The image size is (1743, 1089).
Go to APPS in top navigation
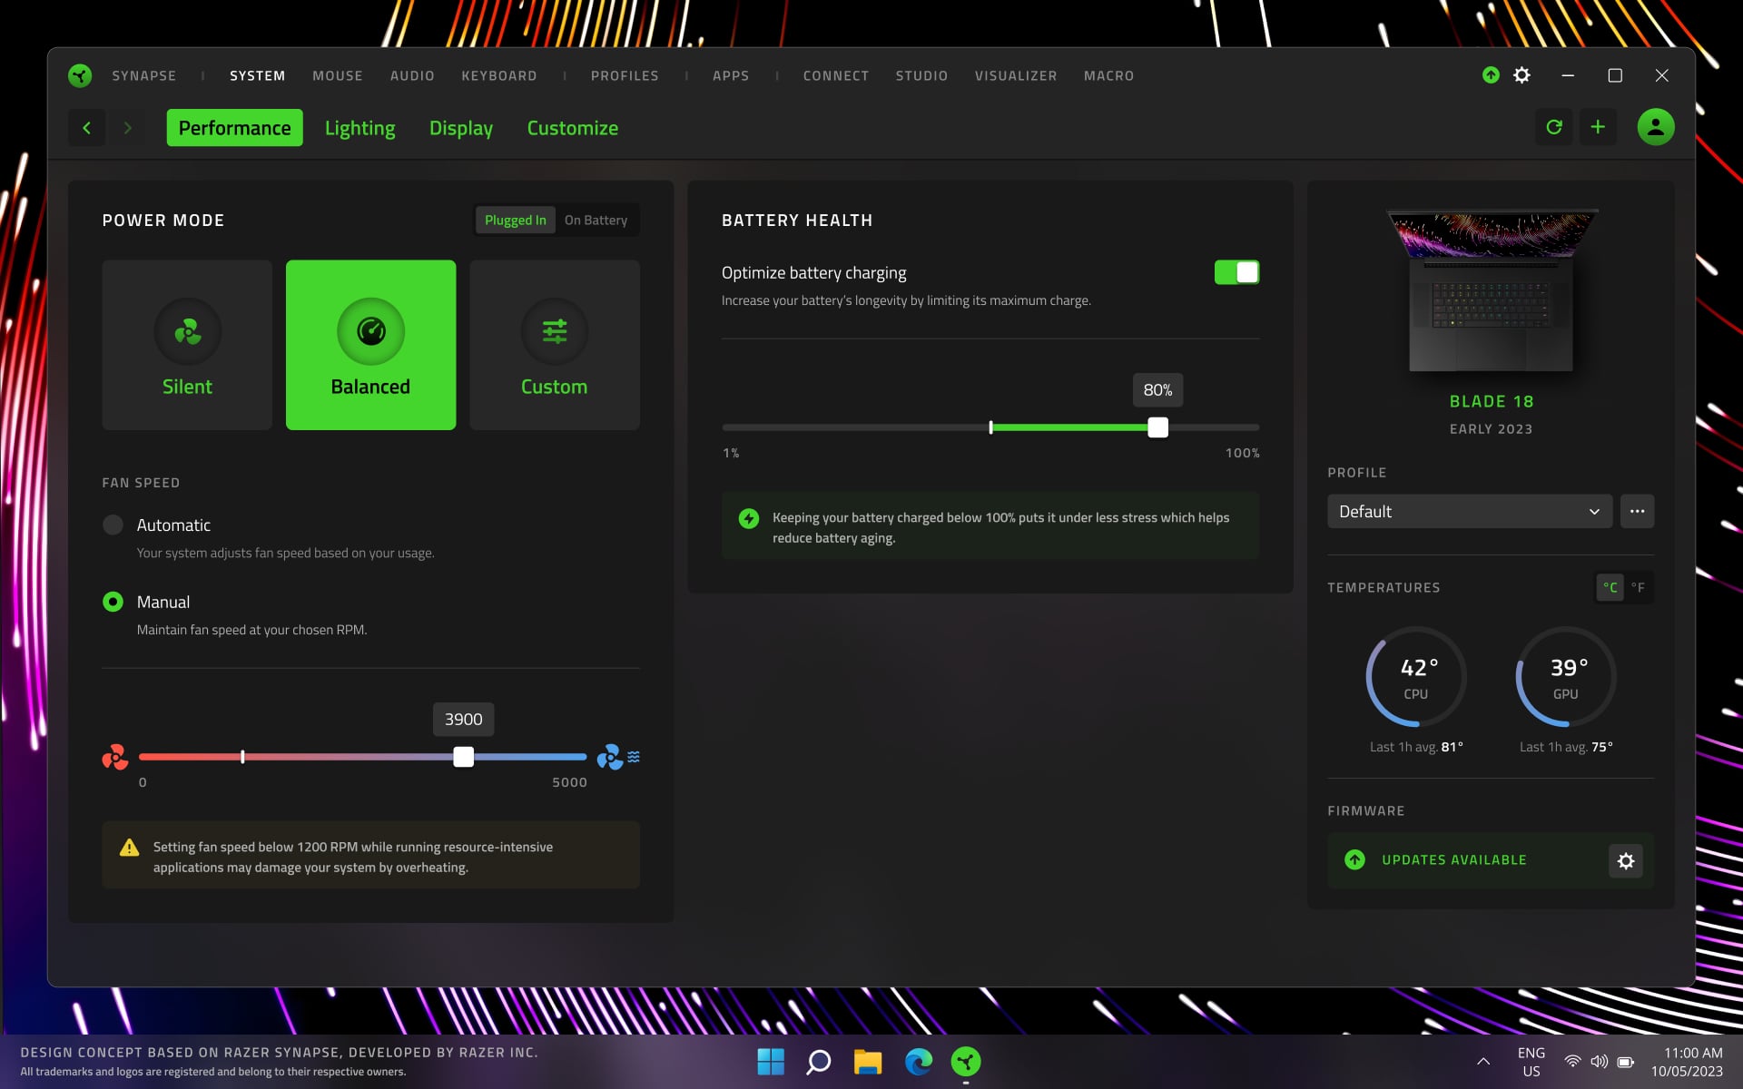[731, 75]
